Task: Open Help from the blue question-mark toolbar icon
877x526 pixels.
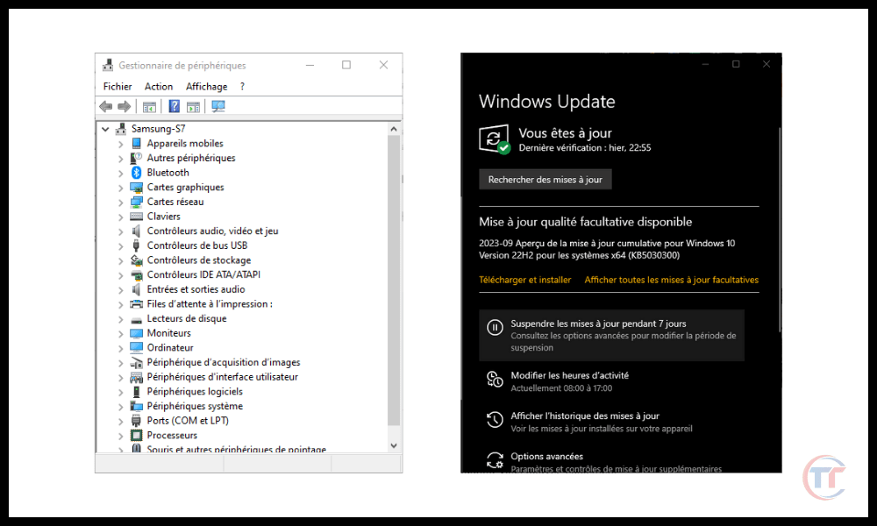Action: 175,106
